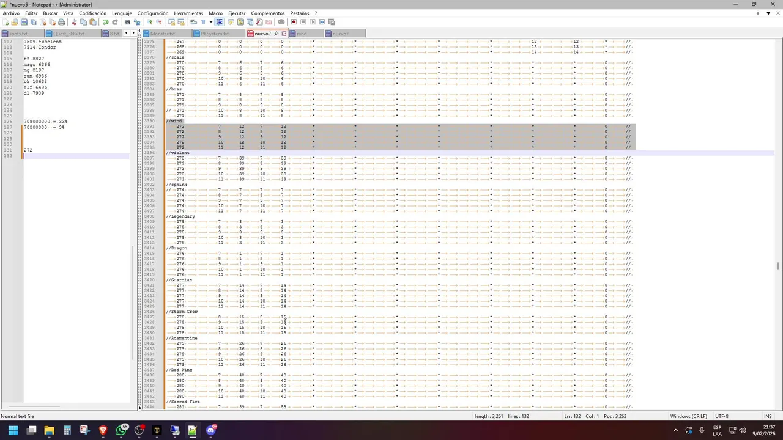This screenshot has width=783, height=440.
Task: Click the Stop recording macro icon
Action: click(303, 22)
